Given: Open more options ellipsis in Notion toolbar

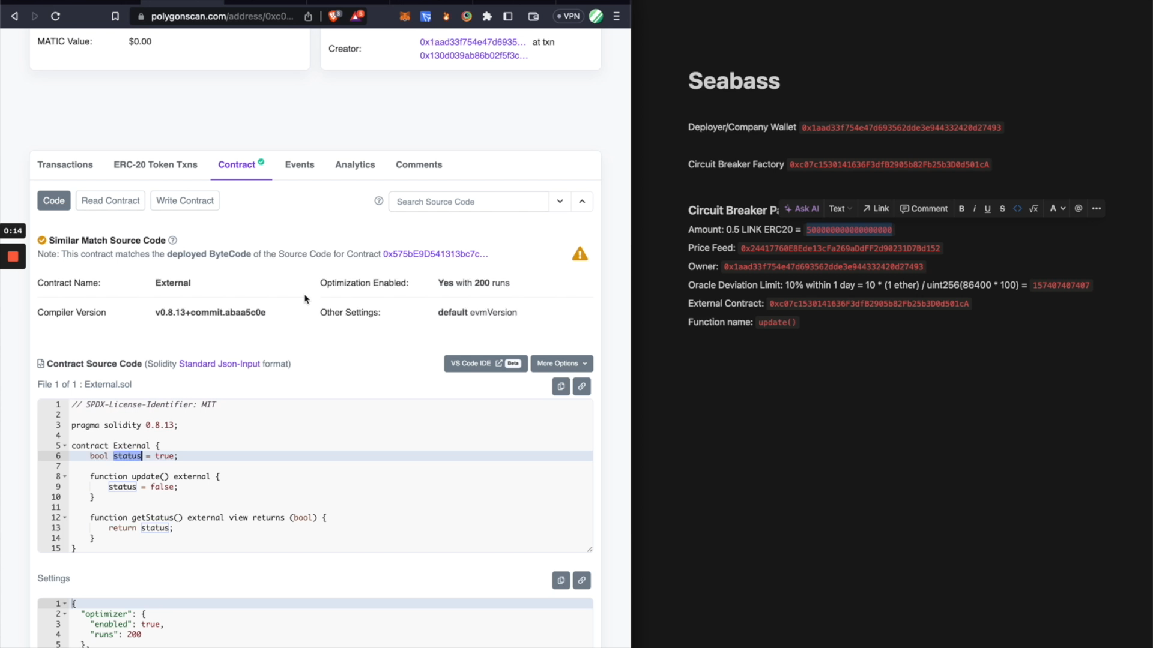Looking at the screenshot, I should [1097, 208].
